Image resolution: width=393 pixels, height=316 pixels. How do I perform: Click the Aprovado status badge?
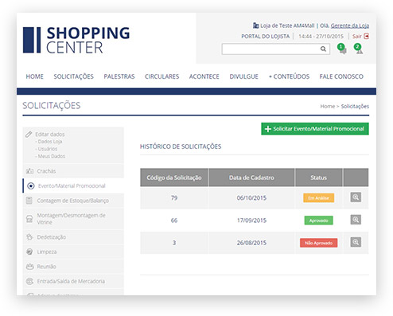318,220
